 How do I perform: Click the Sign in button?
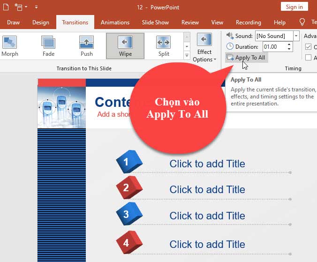(x=294, y=7)
